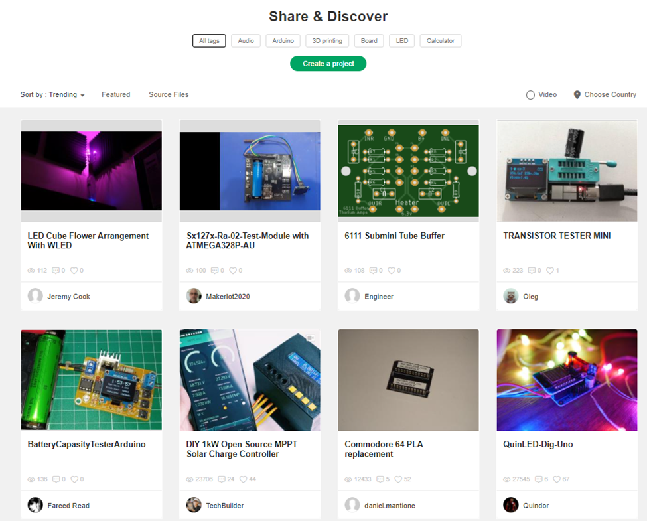Switch to Featured projects
Image resolution: width=647 pixels, height=521 pixels.
[x=116, y=94]
